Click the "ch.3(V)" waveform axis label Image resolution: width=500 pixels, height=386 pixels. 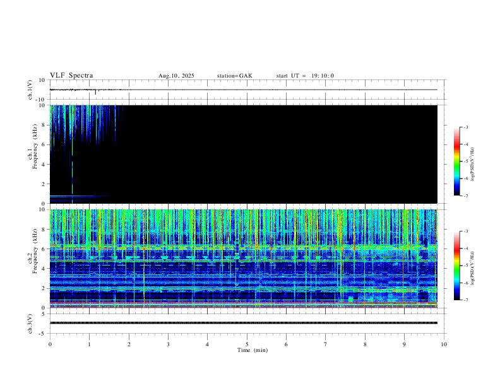click(30, 324)
